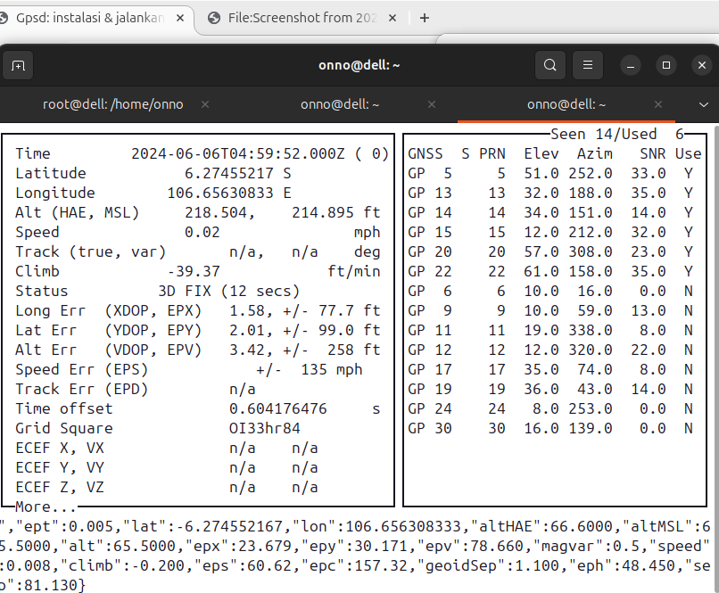This screenshot has height=593, width=719.
Task: Close the root@dell: /home/onno terminal tab
Action: pos(205,104)
